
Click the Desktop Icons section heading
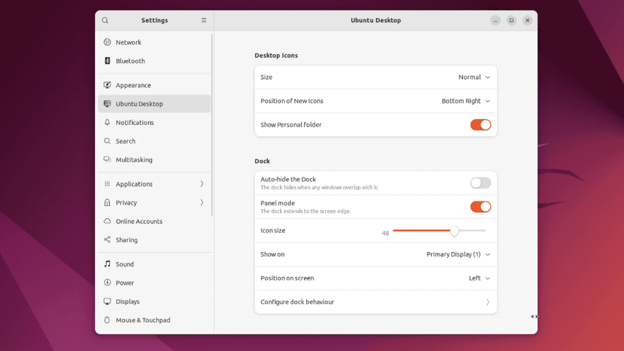(276, 55)
